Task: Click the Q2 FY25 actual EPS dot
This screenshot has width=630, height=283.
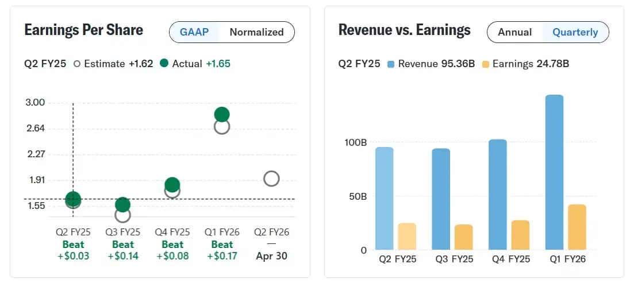Action: pos(73,199)
